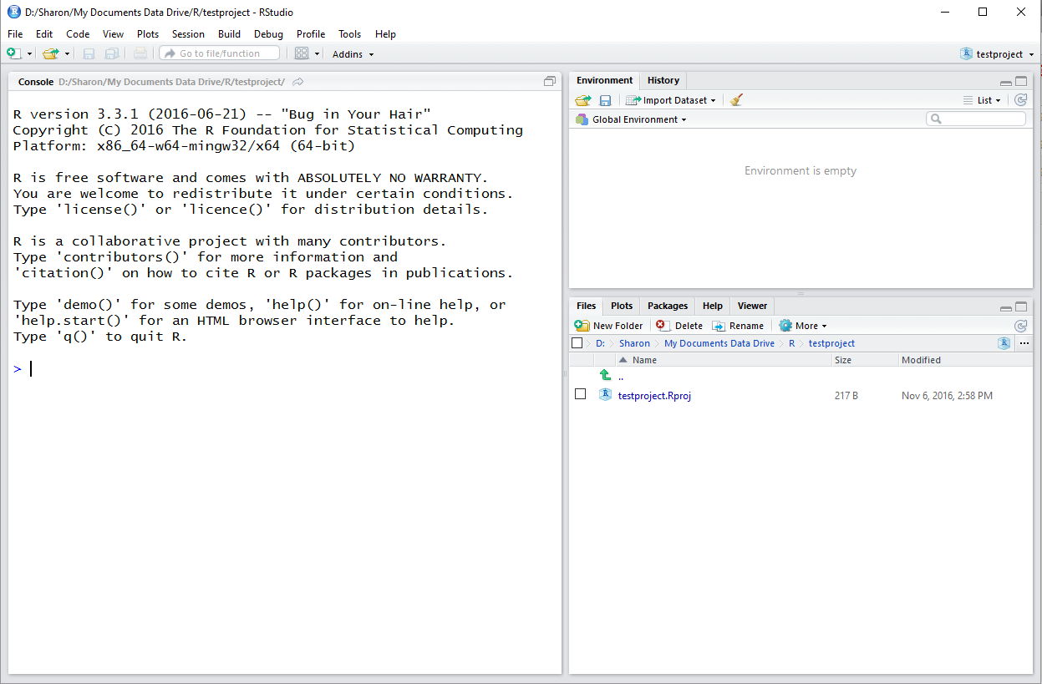This screenshot has width=1042, height=684.
Task: Open the testproject project menu
Action: point(997,54)
